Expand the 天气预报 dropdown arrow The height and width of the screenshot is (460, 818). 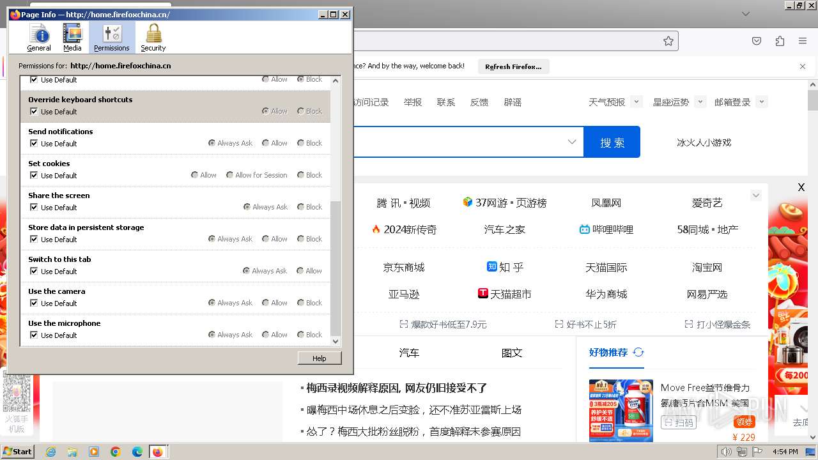(x=636, y=102)
